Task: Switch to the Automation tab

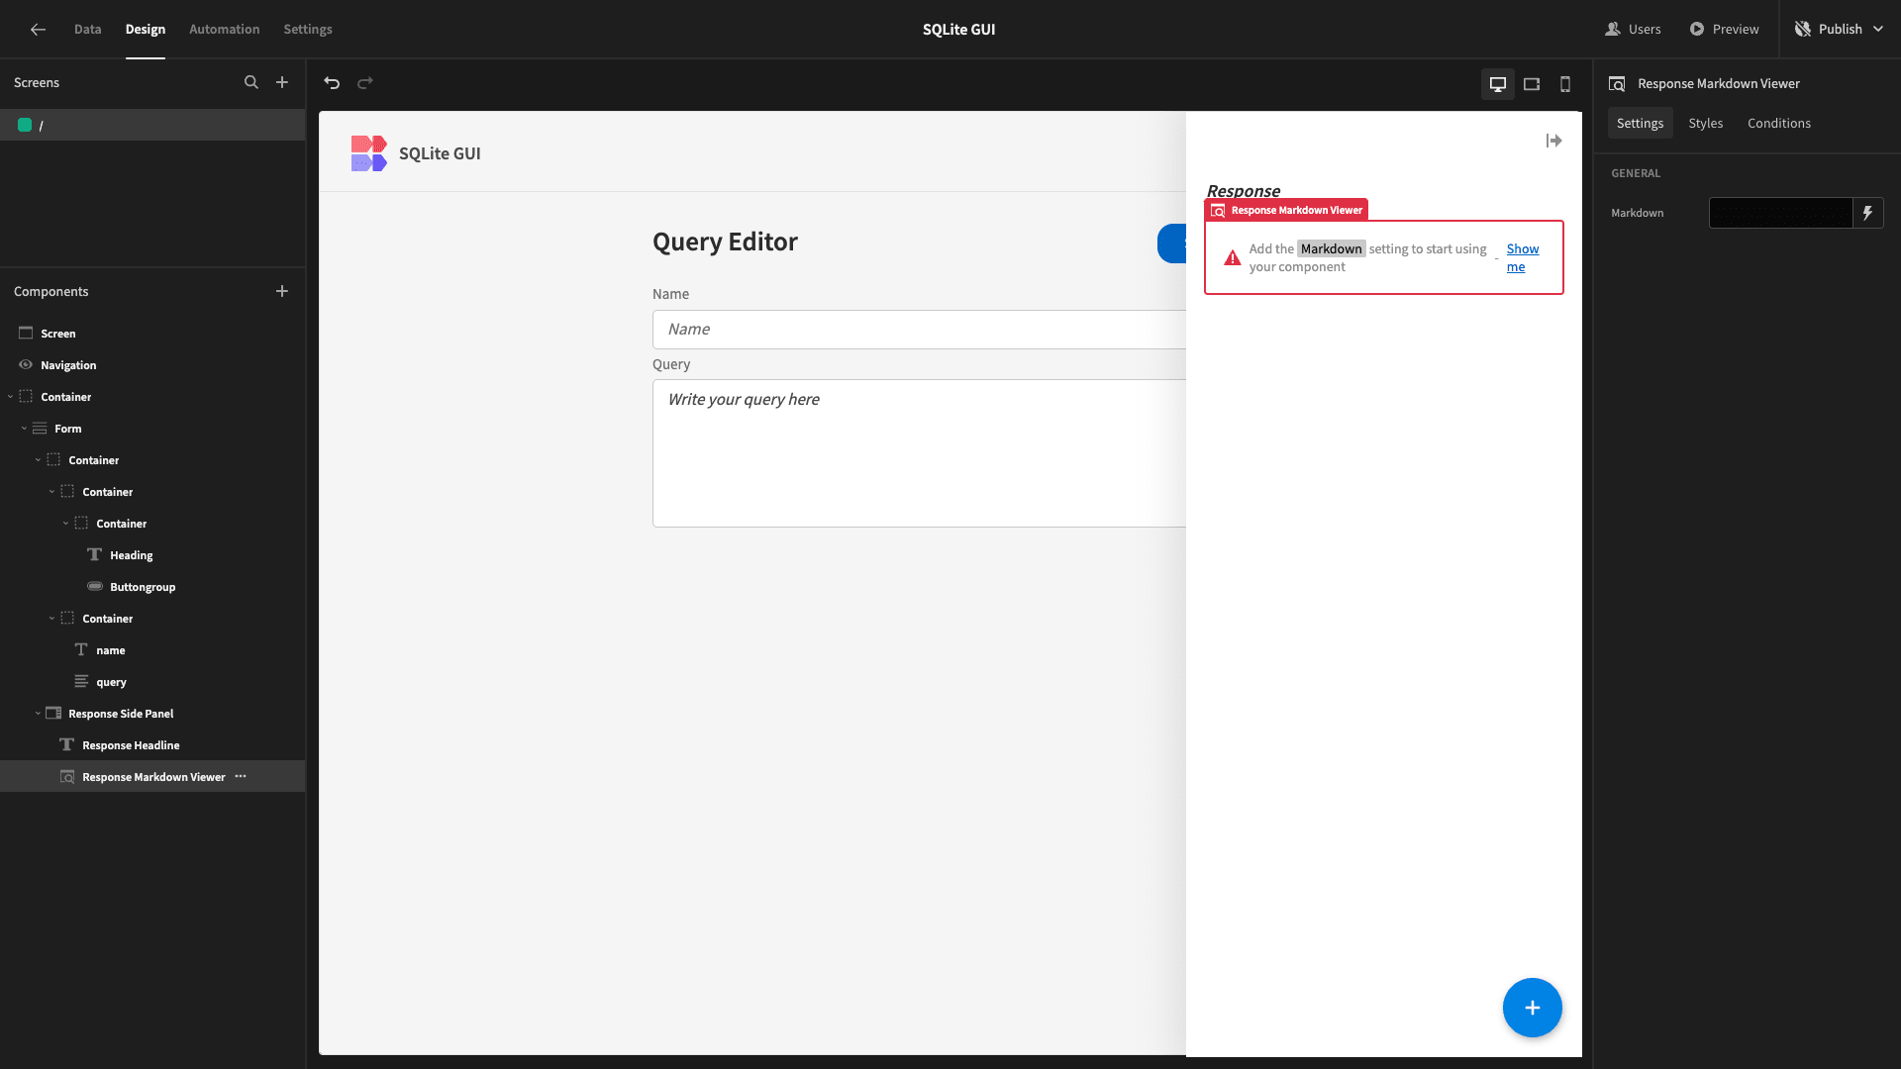Action: (224, 30)
